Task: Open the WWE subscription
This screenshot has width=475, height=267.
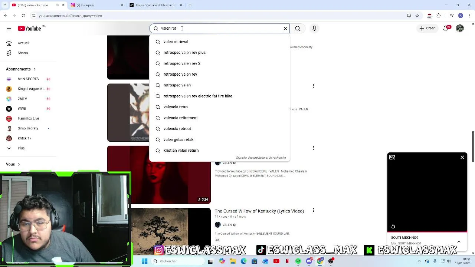Action: [27, 109]
